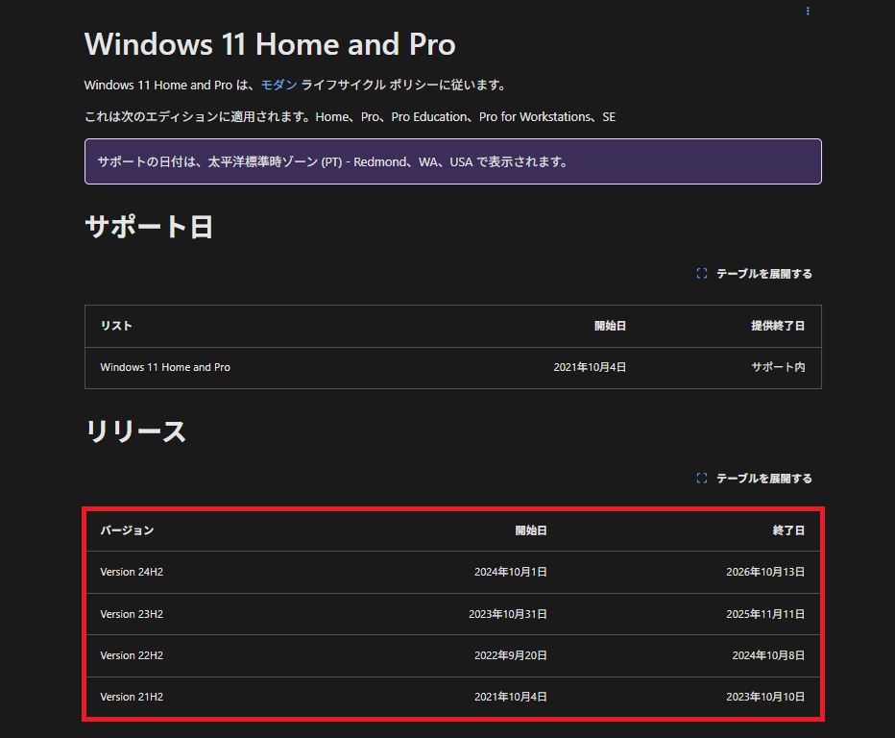The image size is (895, 738).
Task: Click the リリース section heading
Action: click(x=135, y=431)
